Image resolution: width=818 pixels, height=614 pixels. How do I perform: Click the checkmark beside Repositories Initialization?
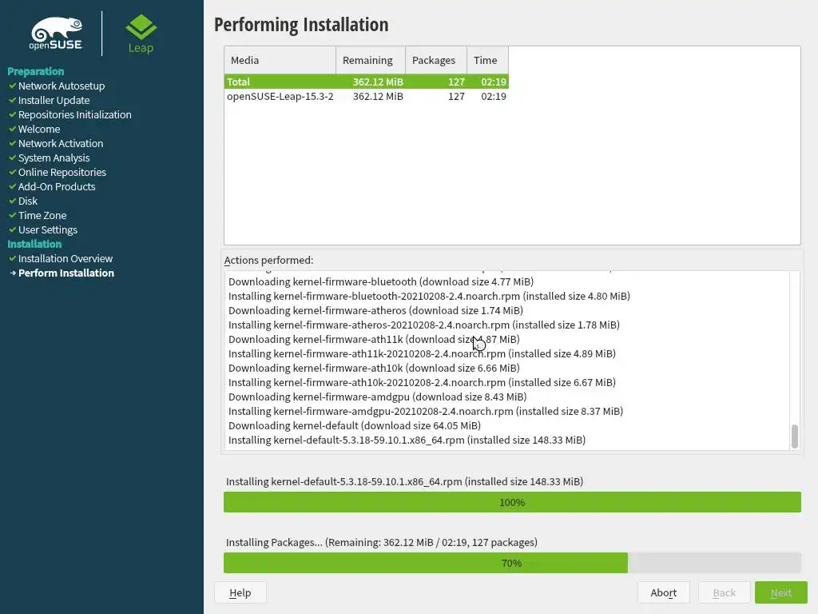pyautogui.click(x=13, y=114)
